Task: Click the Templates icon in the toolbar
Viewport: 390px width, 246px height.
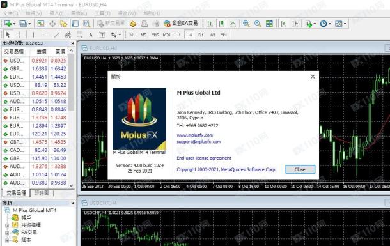Action: click(338, 24)
